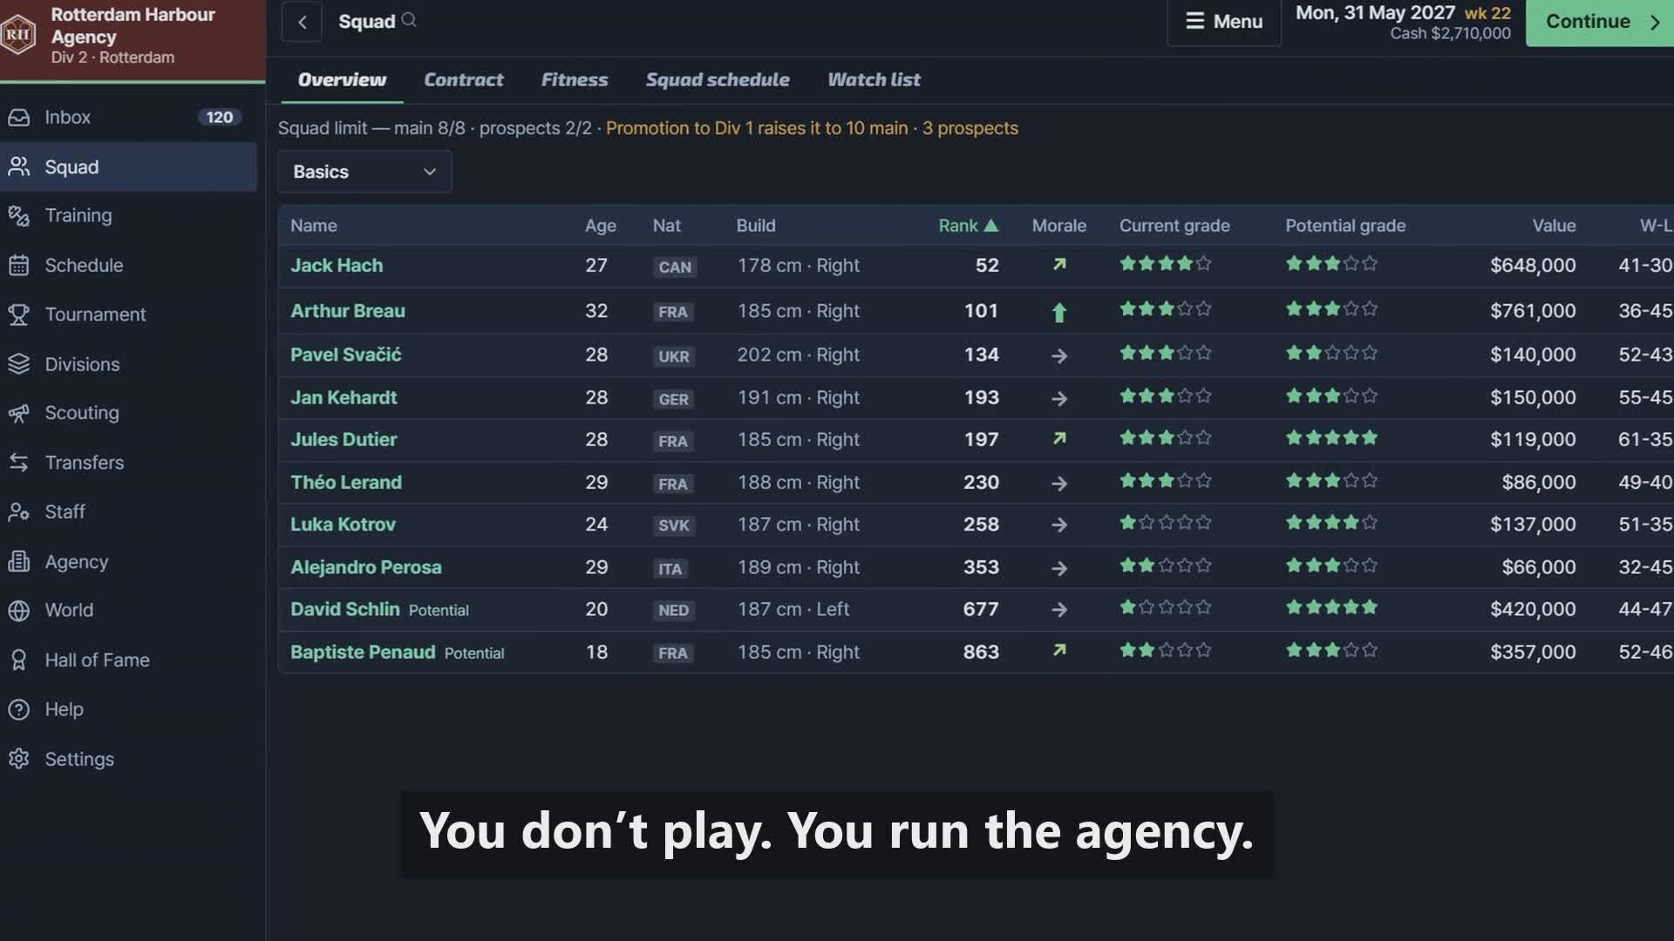1674x941 pixels.
Task: Click the Scouting telescope icon
Action: point(19,413)
